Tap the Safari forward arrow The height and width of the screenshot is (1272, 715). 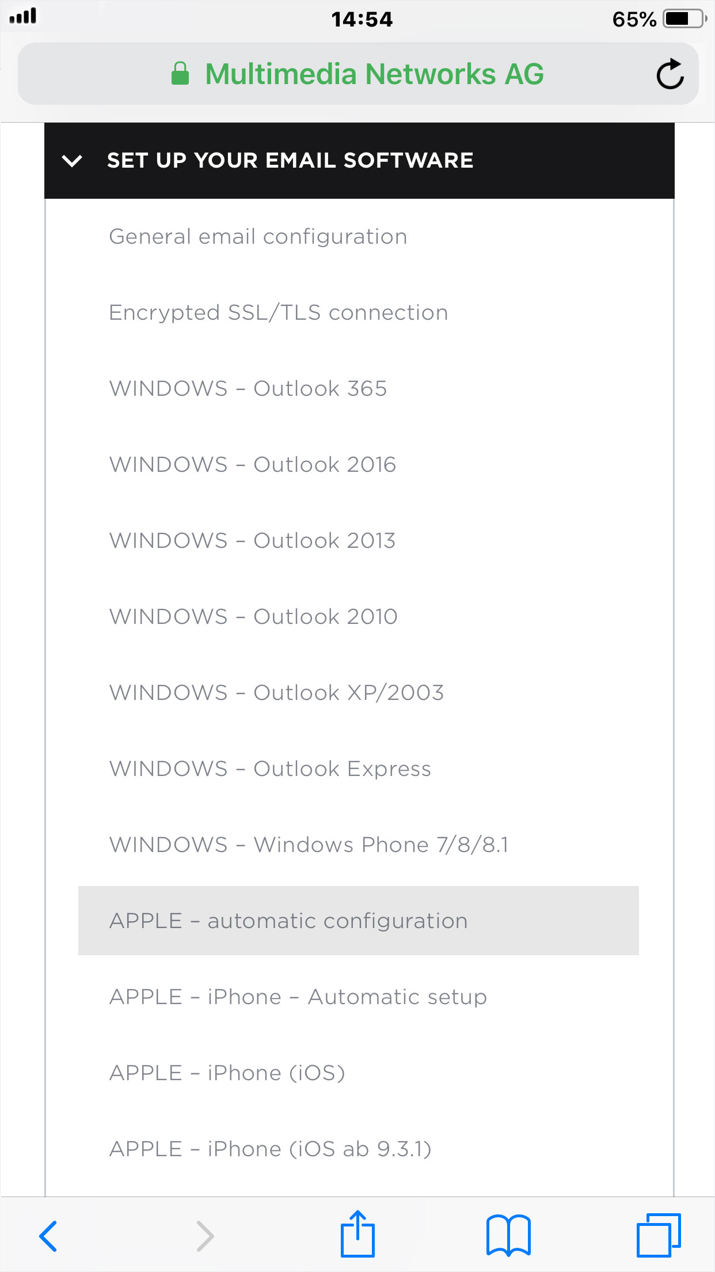[205, 1236]
